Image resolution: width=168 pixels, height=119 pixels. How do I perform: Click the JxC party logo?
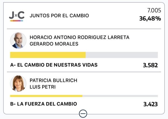click(x=17, y=15)
